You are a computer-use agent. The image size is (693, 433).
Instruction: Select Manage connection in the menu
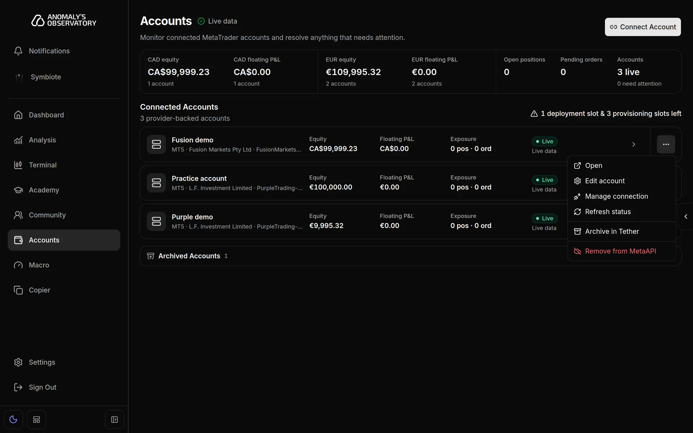pyautogui.click(x=622, y=196)
